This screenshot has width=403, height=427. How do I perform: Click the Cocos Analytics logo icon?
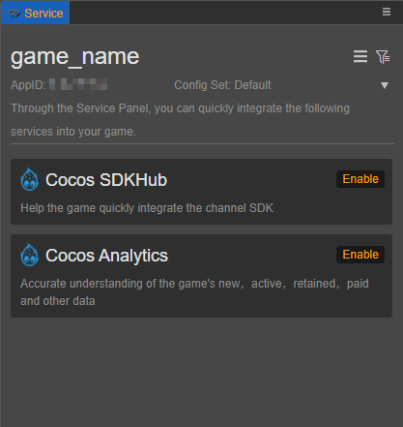coord(30,255)
